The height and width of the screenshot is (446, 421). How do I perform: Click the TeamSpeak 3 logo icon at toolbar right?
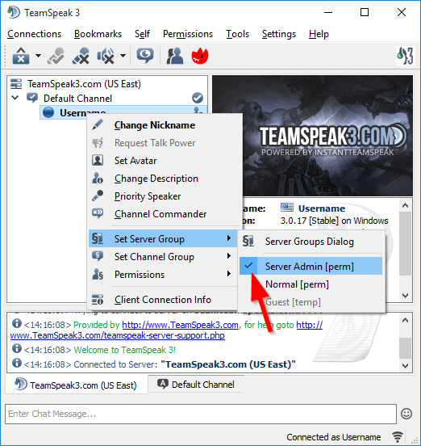pos(405,56)
